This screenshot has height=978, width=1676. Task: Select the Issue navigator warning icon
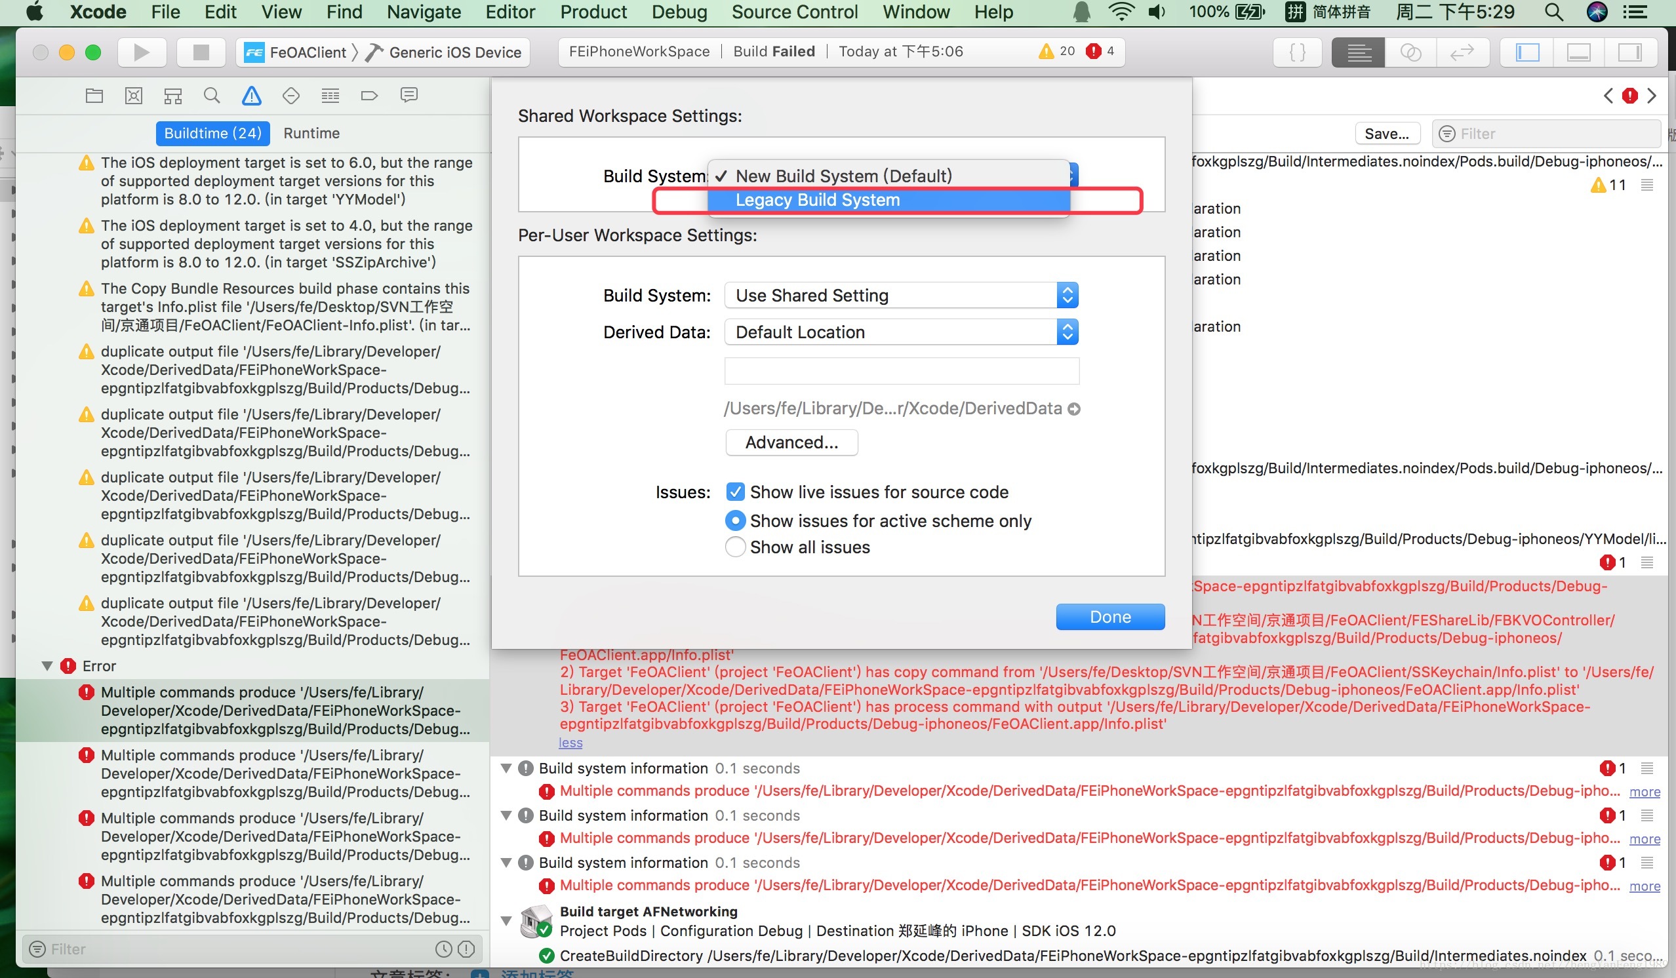(x=251, y=96)
